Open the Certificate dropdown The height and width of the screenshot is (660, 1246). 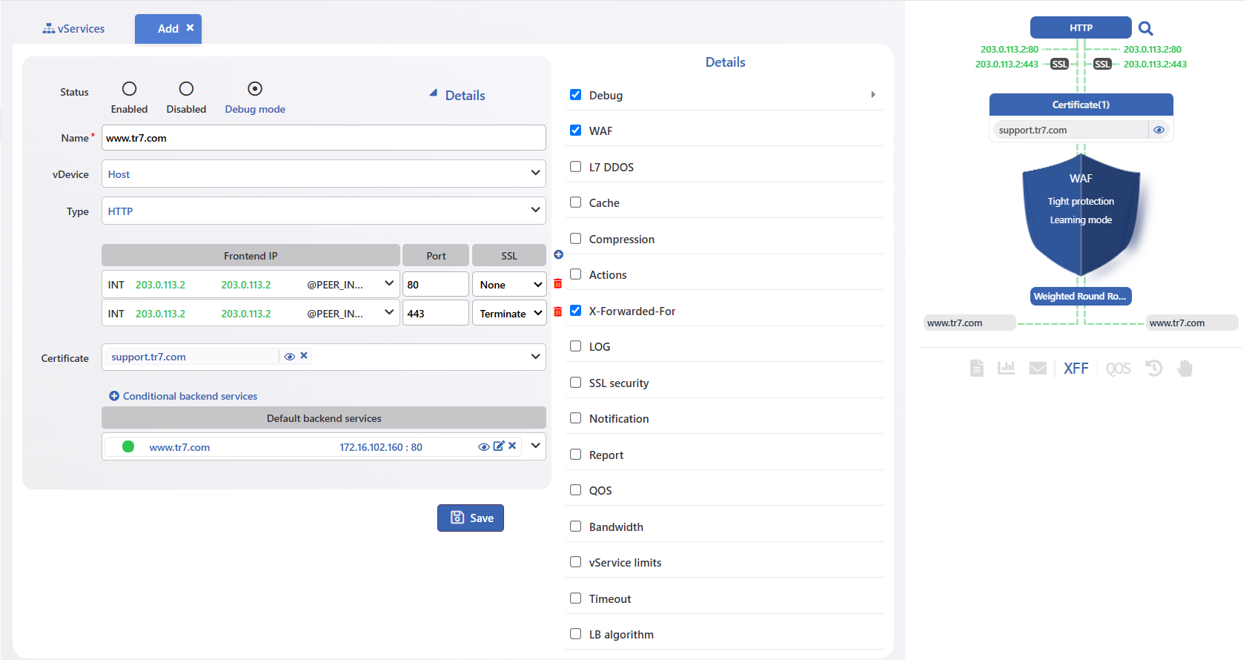tap(536, 357)
